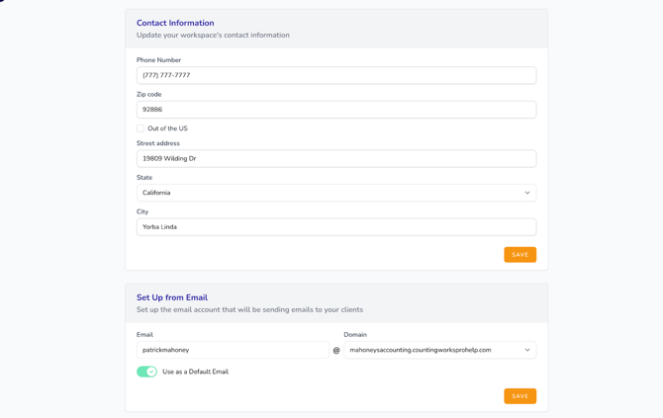Image resolution: width=663 pixels, height=418 pixels.
Task: Check the Out of the US checkbox
Action: [141, 128]
